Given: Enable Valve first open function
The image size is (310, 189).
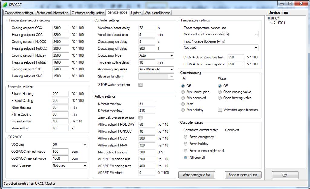Looking at the screenshot, I should [220, 110].
